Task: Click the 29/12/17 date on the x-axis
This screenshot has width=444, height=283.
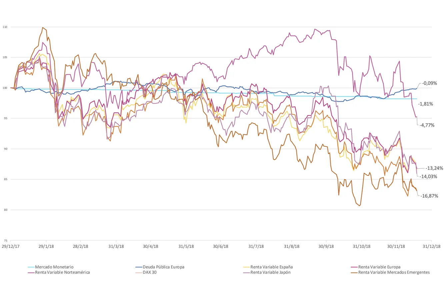Action: point(10,246)
